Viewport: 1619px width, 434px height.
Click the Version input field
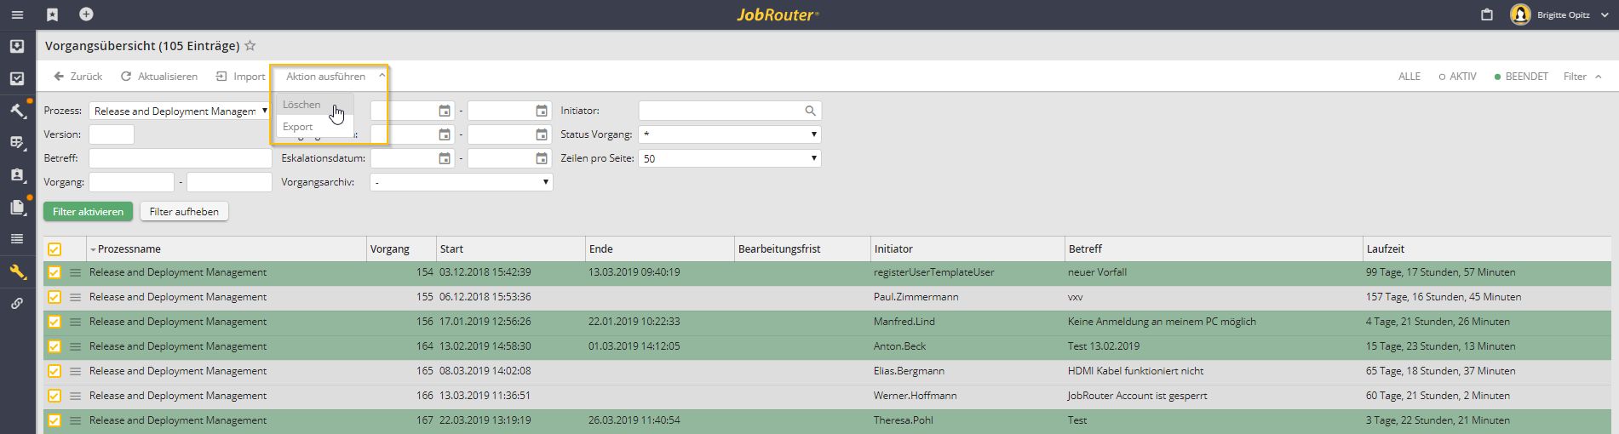point(112,134)
